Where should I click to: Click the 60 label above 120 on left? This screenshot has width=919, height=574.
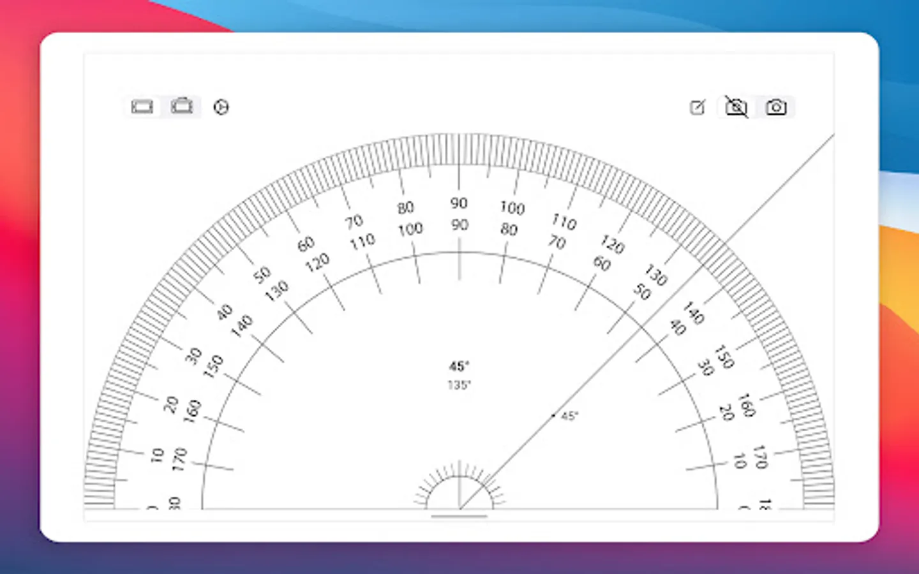point(306,244)
